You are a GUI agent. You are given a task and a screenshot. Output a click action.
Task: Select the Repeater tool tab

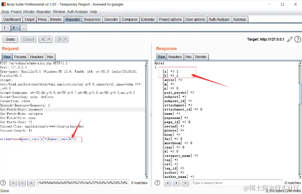pos(72,20)
